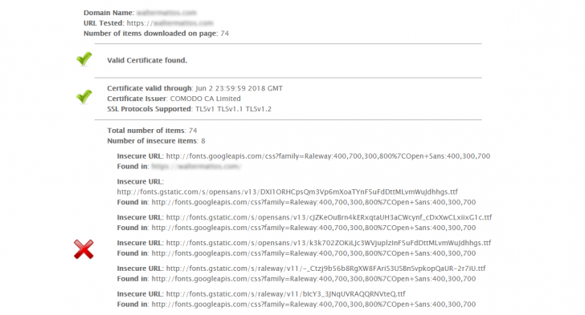Image resolution: width=585 pixels, height=315 pixels.
Task: Click the blurred Domain Name value
Action: (166, 13)
